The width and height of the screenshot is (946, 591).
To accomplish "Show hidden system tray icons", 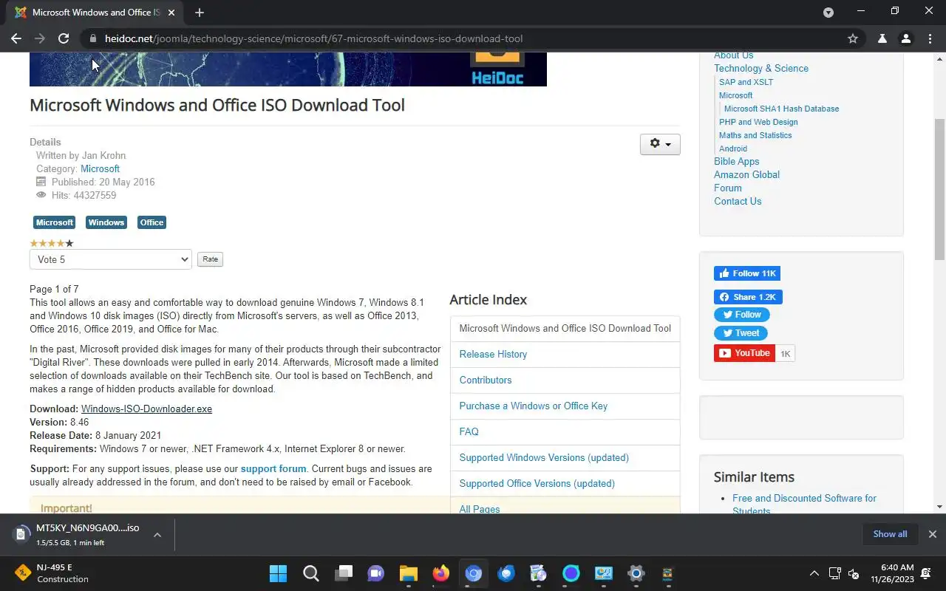I will 814,573.
